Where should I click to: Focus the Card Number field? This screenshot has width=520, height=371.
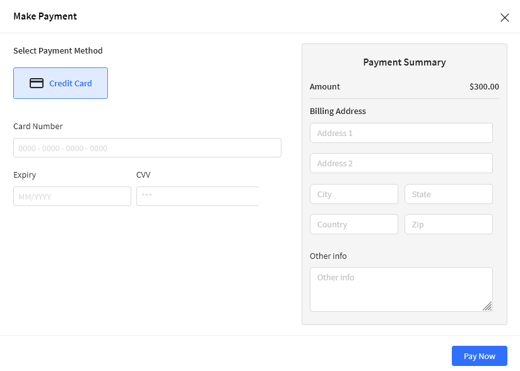pyautogui.click(x=147, y=148)
